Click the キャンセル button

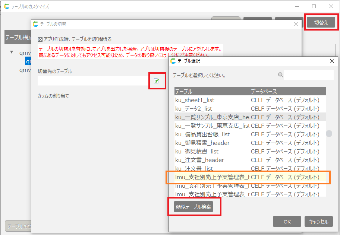(318, 222)
